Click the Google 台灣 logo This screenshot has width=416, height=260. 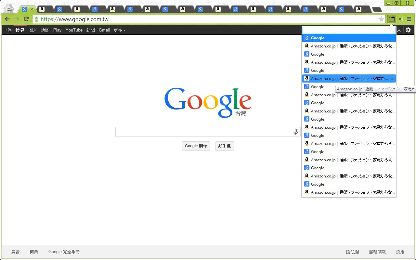pos(208,102)
